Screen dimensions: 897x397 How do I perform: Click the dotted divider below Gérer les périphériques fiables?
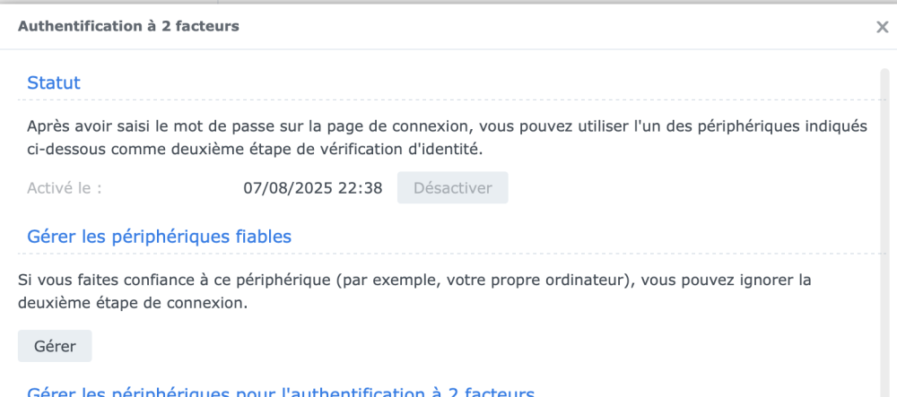[448, 254]
